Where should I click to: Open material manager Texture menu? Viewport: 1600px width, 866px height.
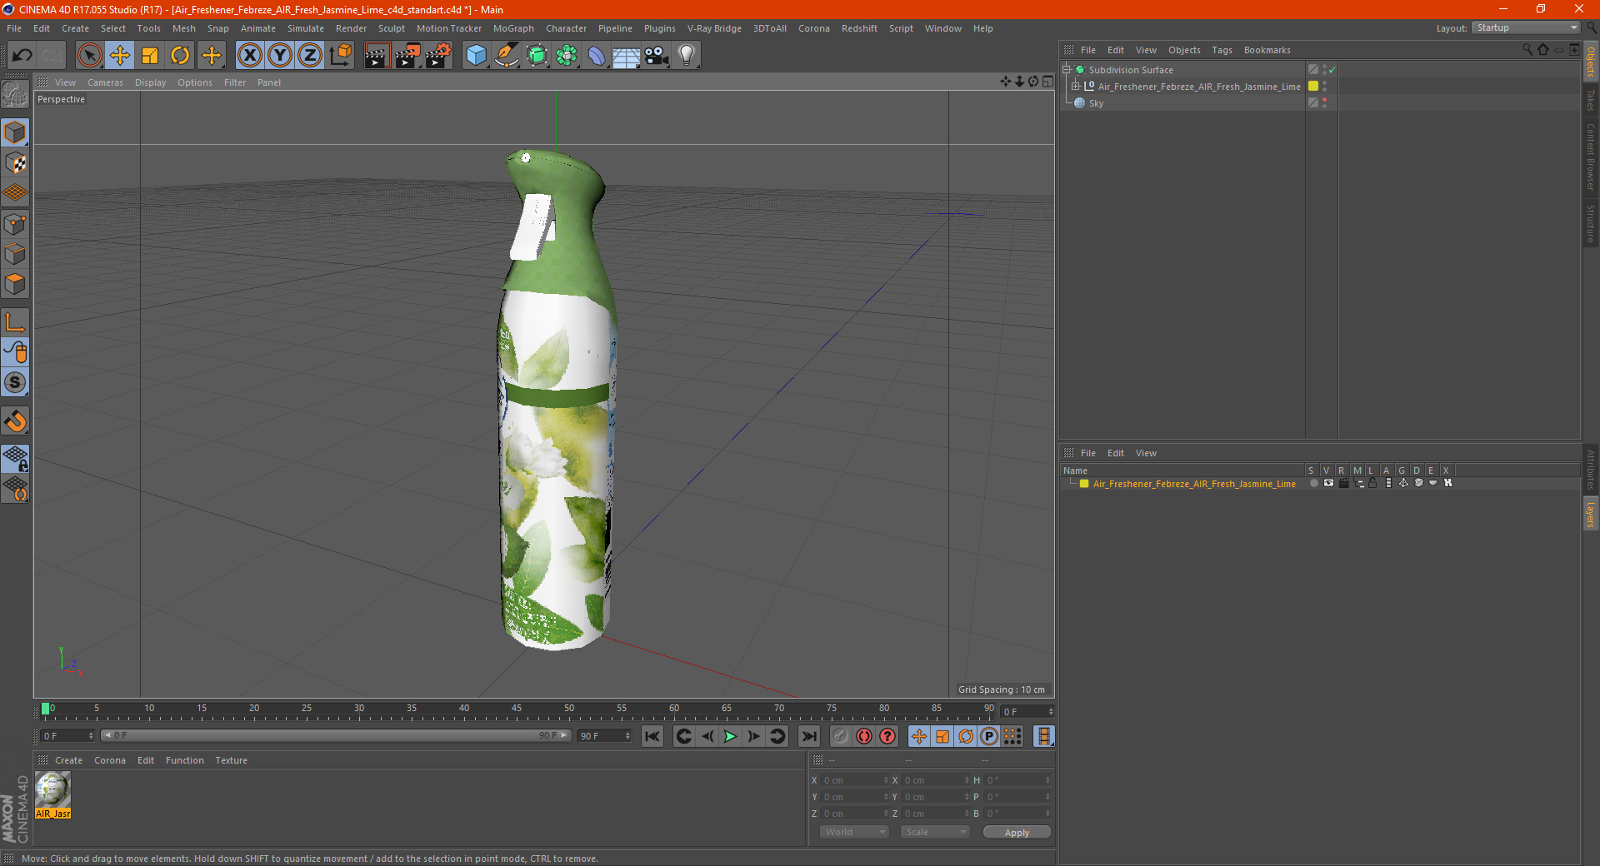pyautogui.click(x=231, y=760)
